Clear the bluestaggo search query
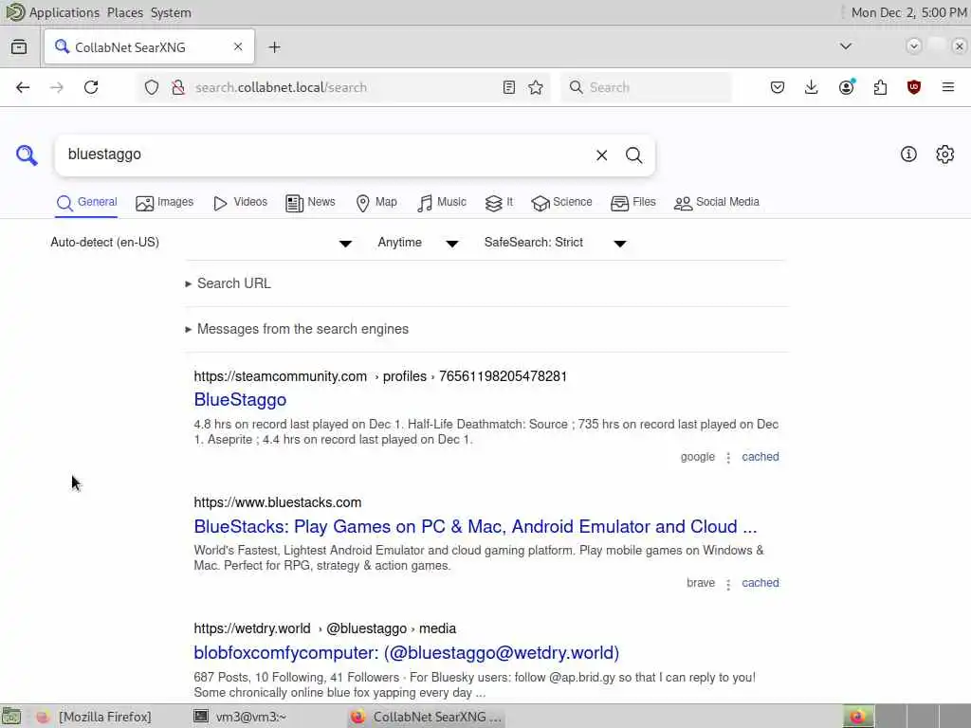The width and height of the screenshot is (971, 728). click(x=601, y=155)
